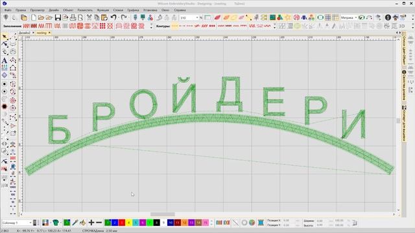Screen dimensions: 415x233
Task: Select the arrow Select Object tool
Action: click(5, 36)
